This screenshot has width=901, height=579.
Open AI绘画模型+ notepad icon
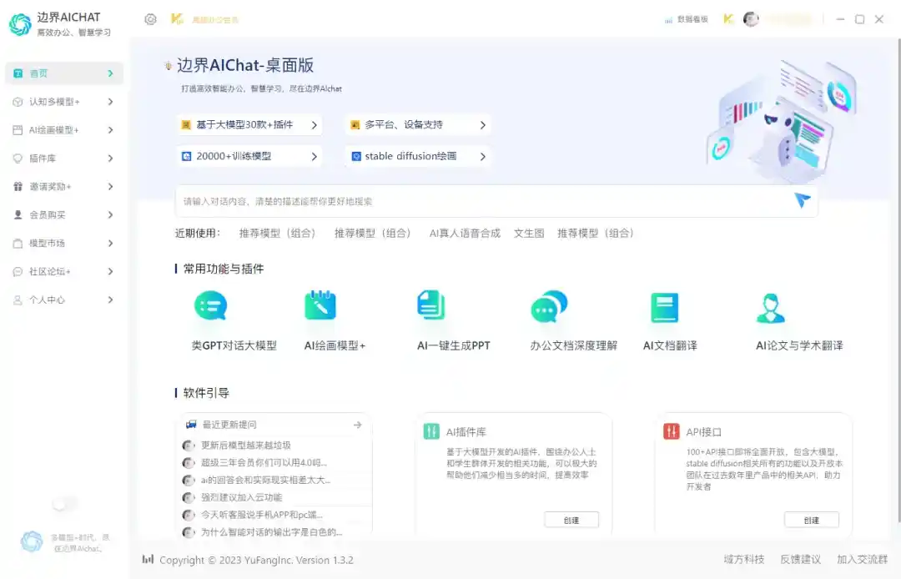[x=320, y=305]
